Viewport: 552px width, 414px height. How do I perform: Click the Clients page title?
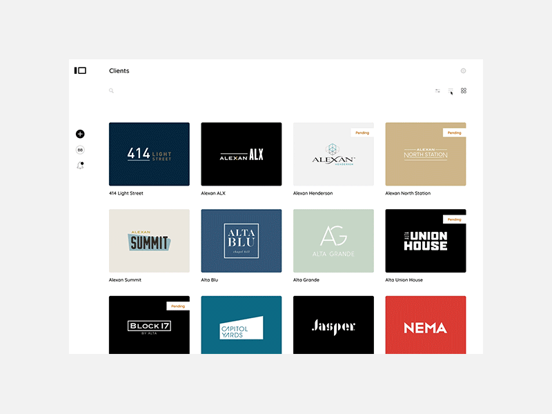tap(119, 71)
